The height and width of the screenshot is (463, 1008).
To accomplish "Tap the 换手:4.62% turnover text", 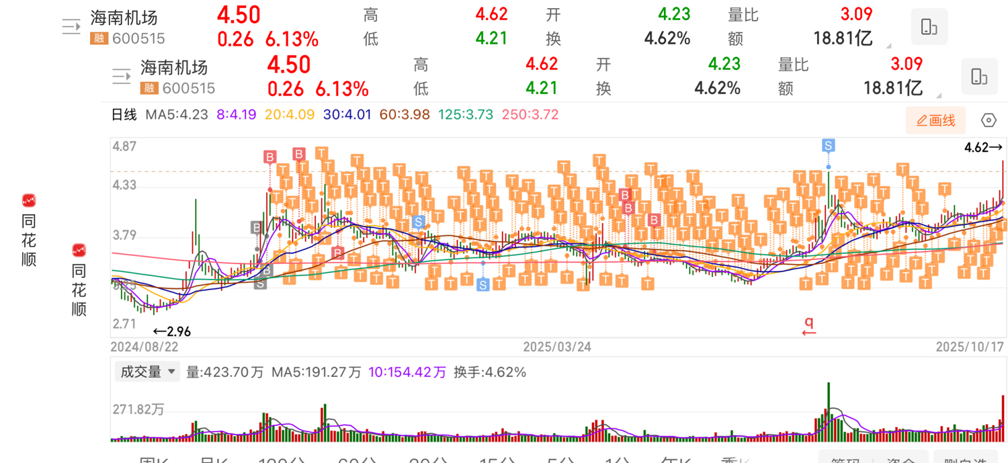I will click(x=490, y=372).
